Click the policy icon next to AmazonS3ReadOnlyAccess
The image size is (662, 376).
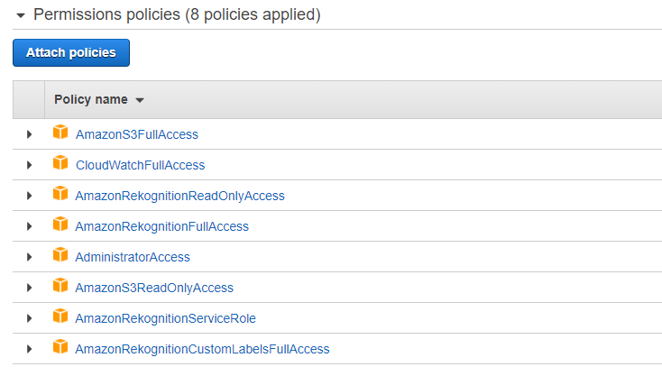(x=60, y=285)
